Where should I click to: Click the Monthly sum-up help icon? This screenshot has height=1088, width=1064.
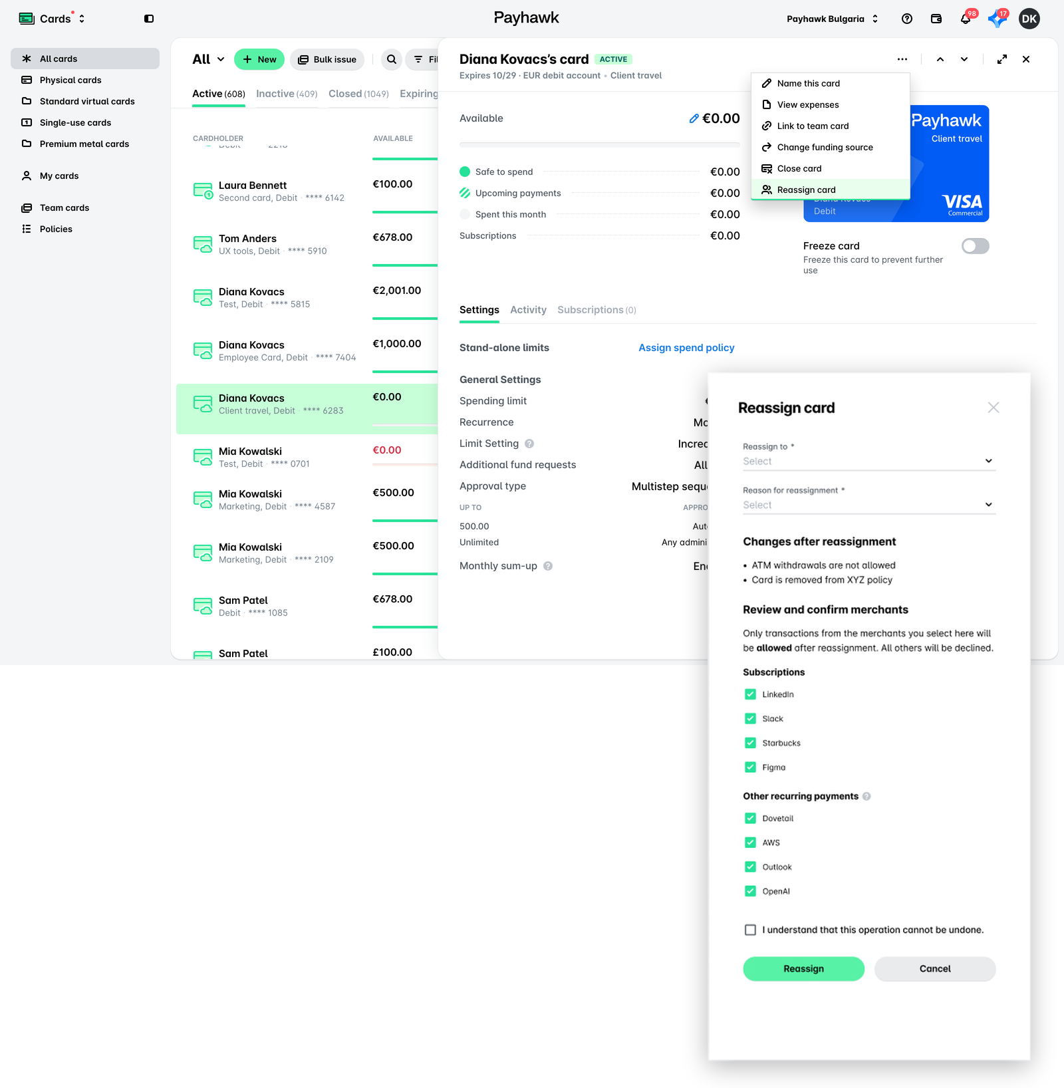(x=548, y=566)
